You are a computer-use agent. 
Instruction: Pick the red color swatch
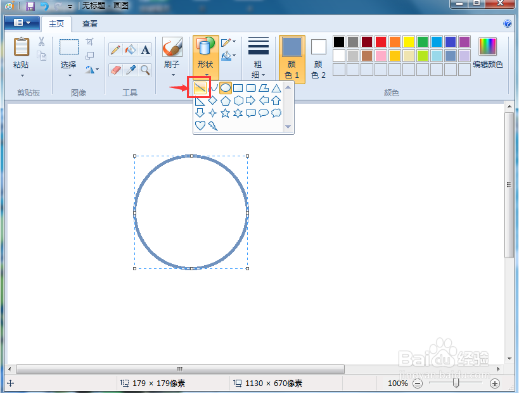pyautogui.click(x=381, y=42)
